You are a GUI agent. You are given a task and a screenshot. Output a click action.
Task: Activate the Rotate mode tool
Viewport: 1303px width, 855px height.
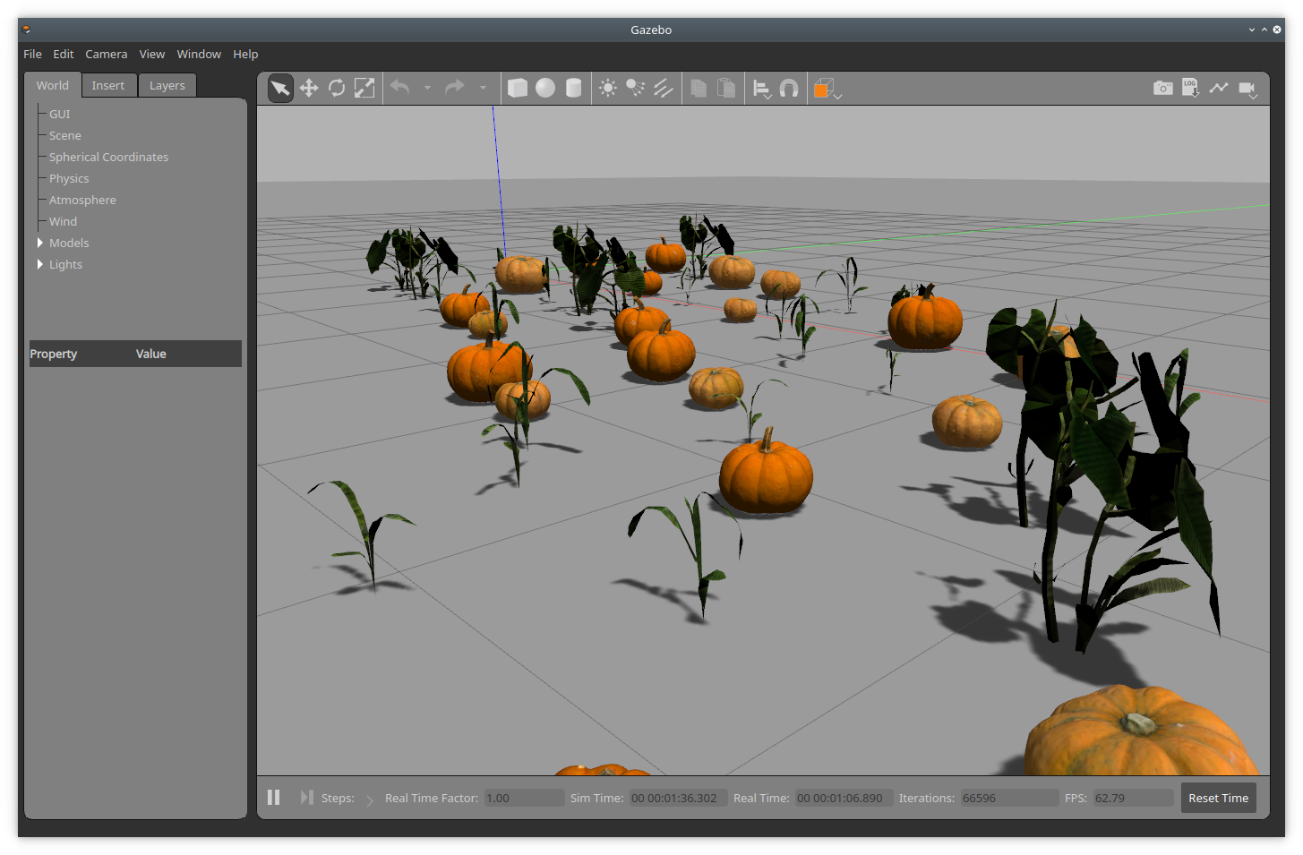tap(337, 88)
